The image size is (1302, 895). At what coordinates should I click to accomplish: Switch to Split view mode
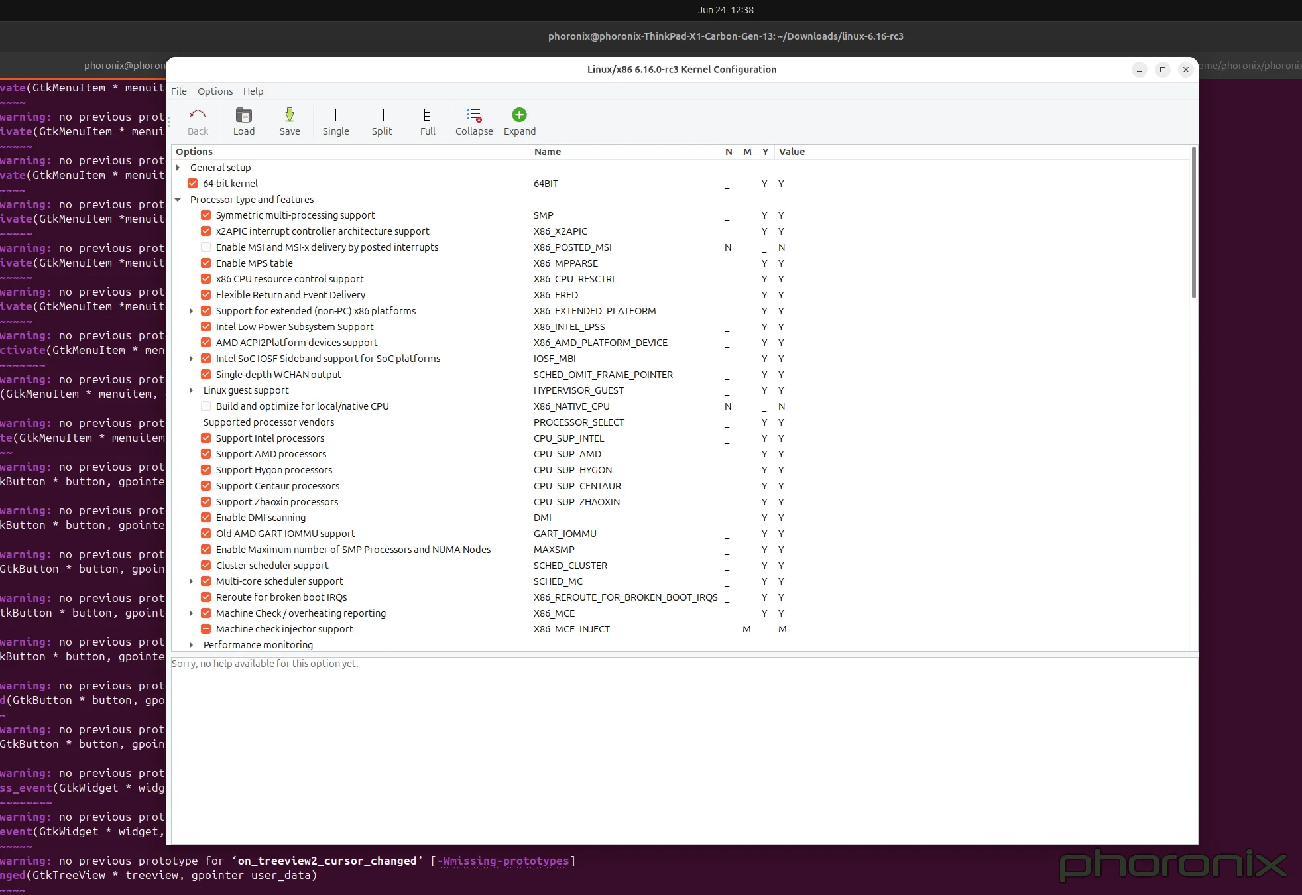click(x=381, y=121)
